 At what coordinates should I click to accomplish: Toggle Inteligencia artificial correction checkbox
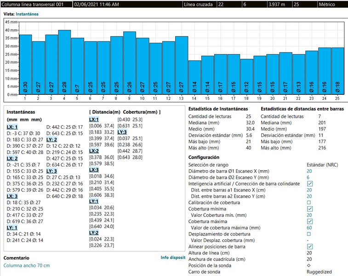click(x=310, y=184)
